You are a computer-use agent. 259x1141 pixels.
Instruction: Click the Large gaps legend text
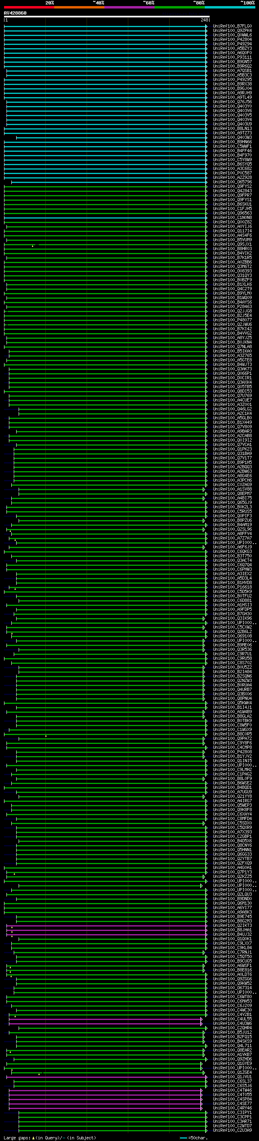(50, 1137)
